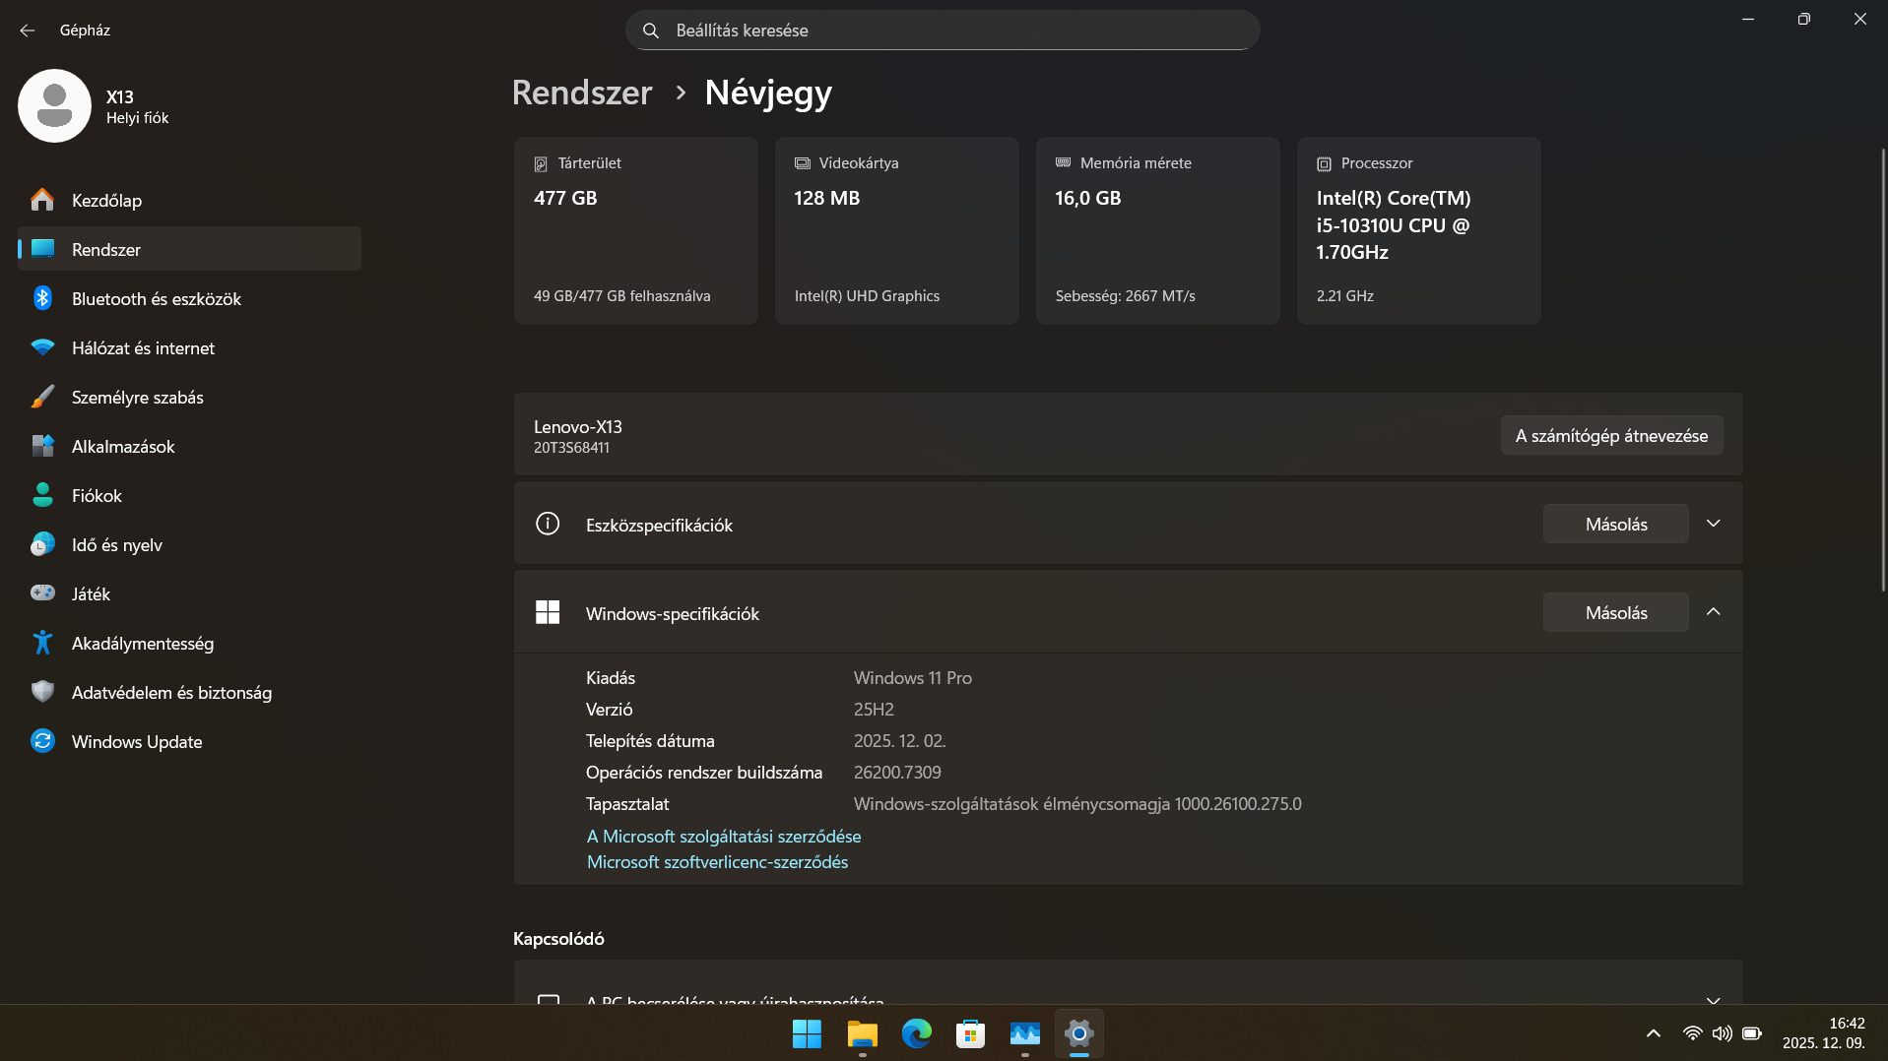
Task: Click the back arrow in Settings
Action: point(28,31)
